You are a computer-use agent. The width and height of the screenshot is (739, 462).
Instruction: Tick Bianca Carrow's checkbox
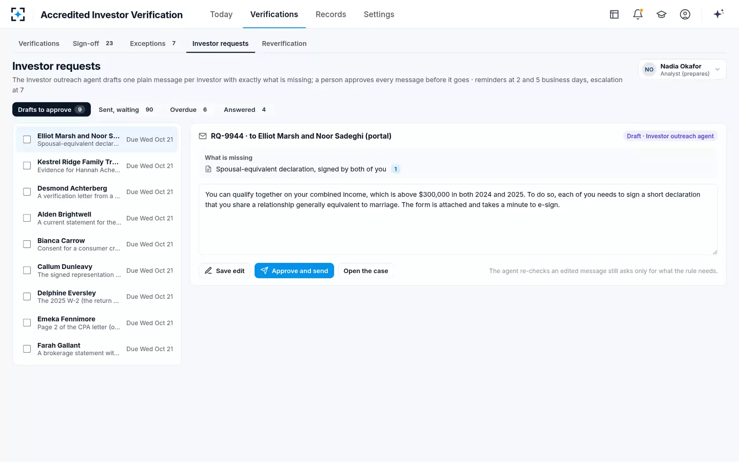27,244
